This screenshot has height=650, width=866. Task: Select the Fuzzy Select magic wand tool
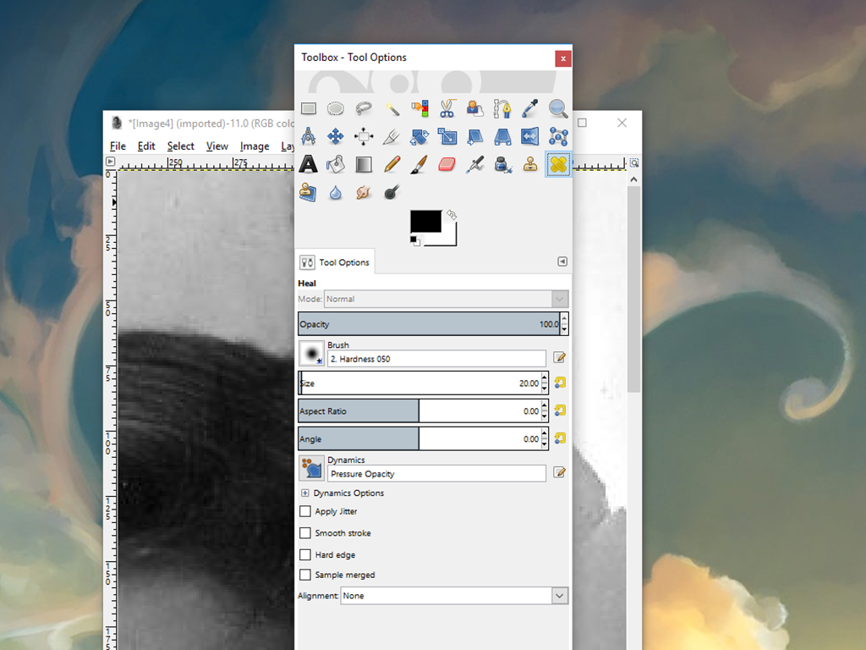click(x=392, y=108)
